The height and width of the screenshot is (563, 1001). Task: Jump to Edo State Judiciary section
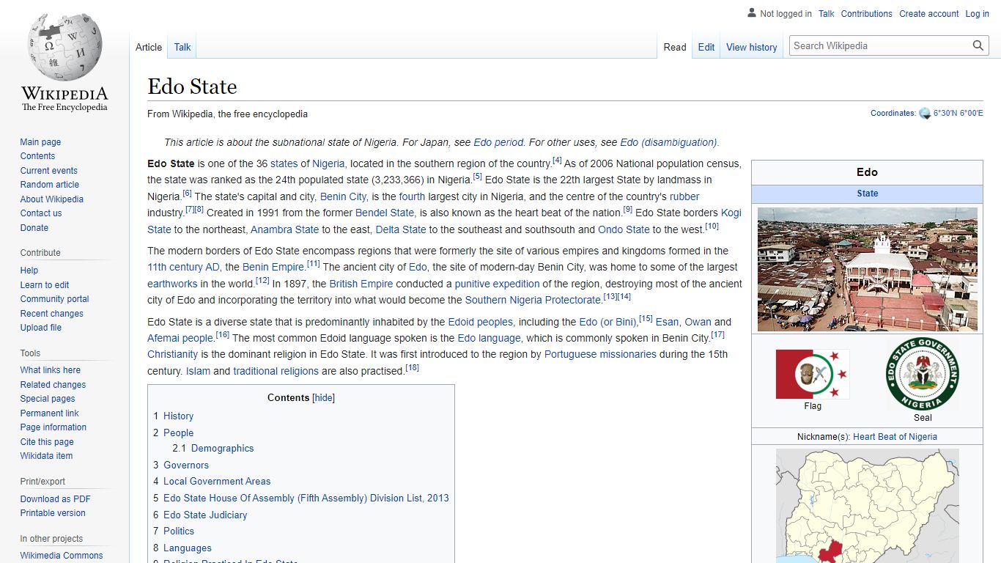pyautogui.click(x=205, y=515)
